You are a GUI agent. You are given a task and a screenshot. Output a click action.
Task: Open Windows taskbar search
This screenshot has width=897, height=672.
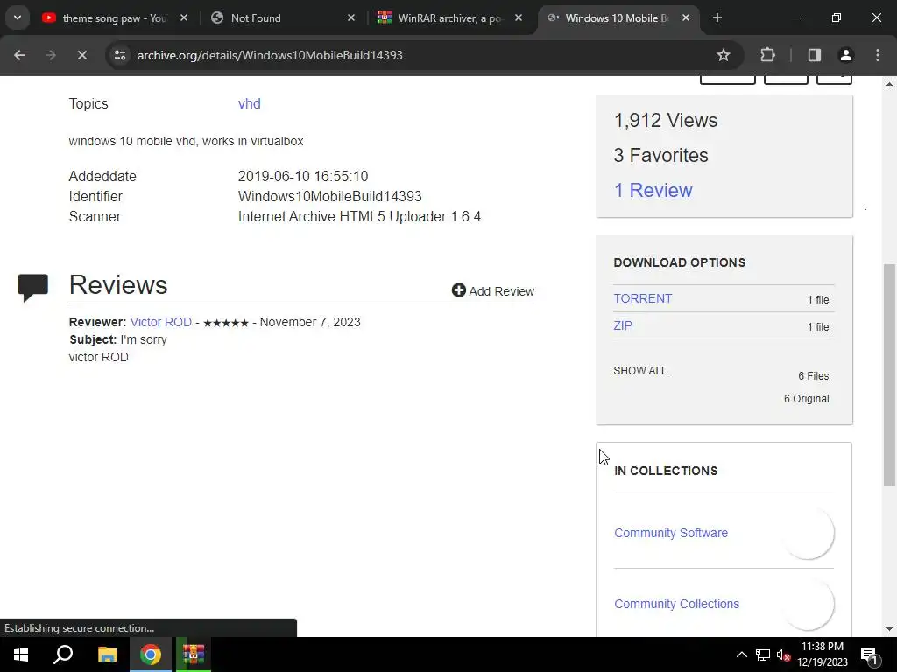point(63,654)
